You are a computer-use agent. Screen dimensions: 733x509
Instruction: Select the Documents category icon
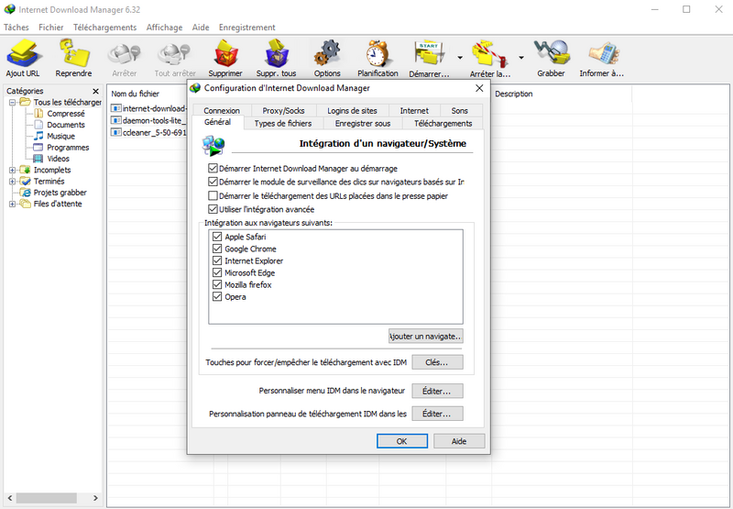39,125
